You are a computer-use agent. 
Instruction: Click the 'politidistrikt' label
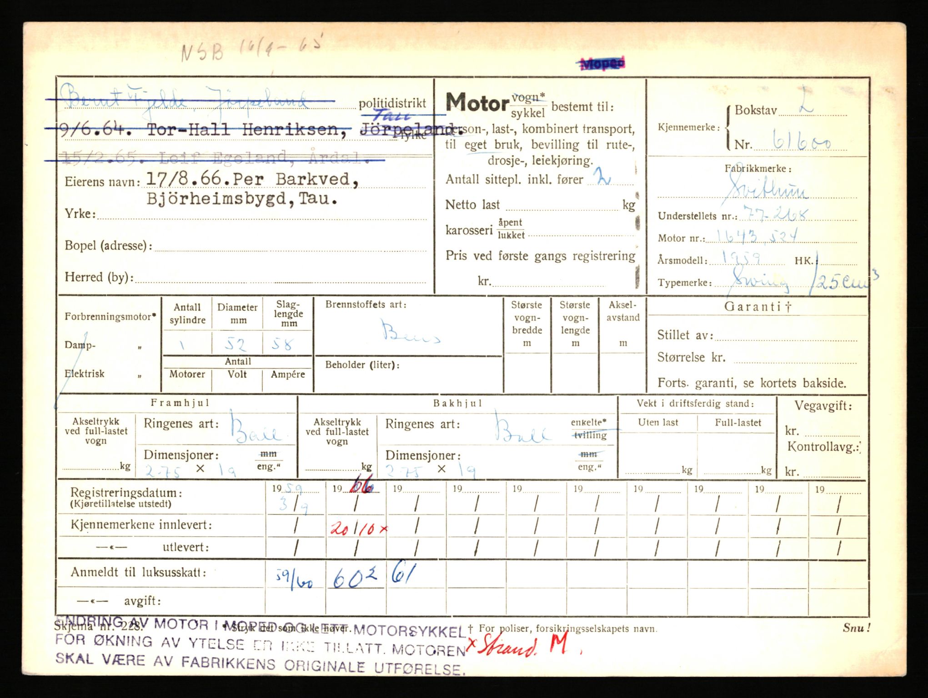[x=392, y=104]
